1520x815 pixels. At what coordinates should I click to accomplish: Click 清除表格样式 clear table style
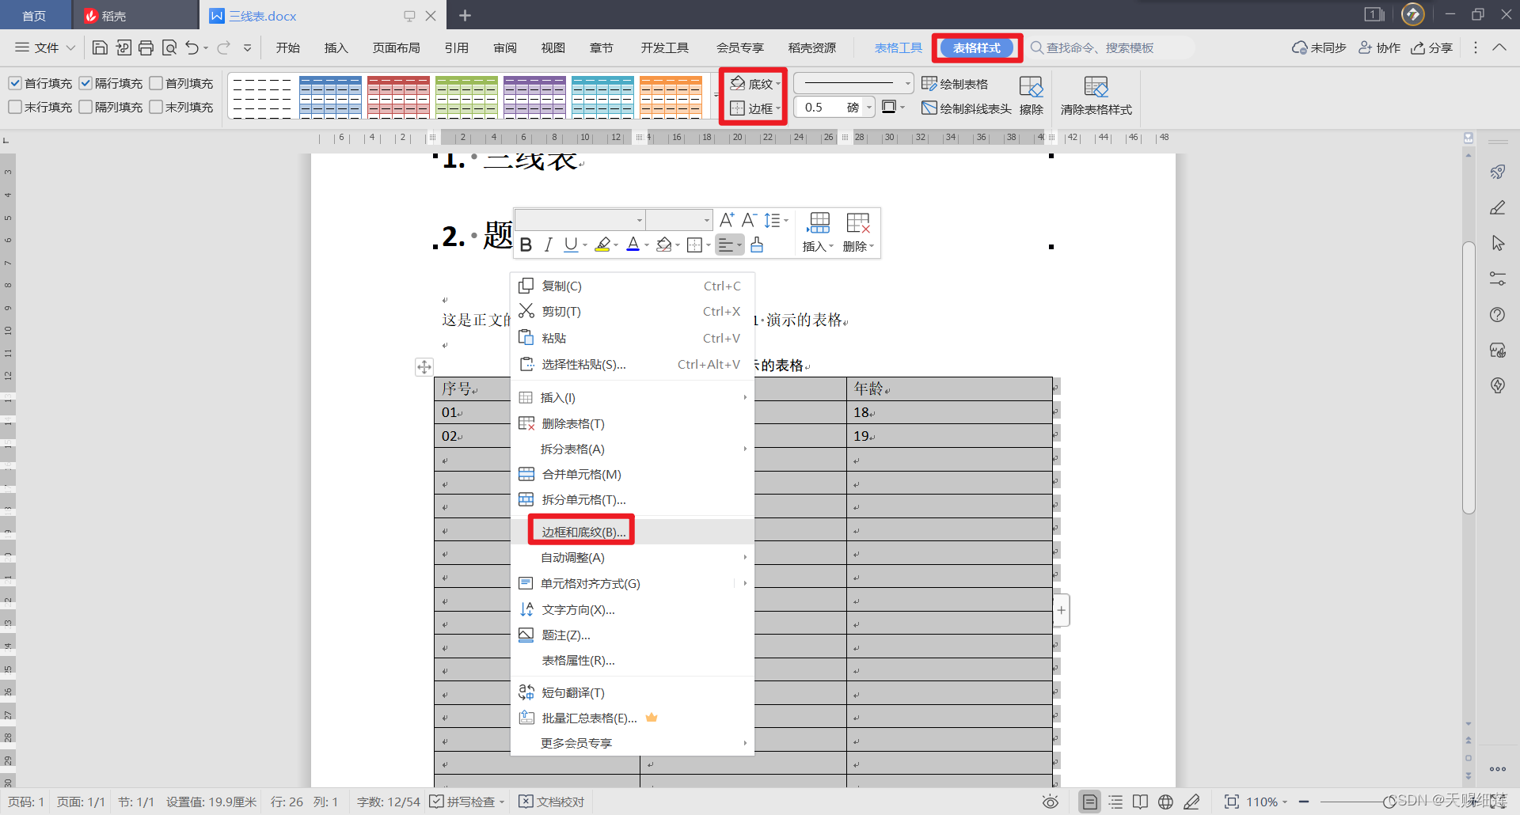tap(1096, 96)
